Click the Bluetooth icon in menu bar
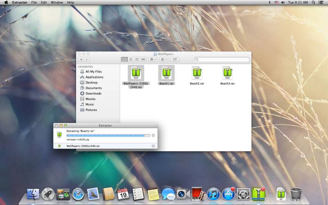The image size is (328, 205). click(270, 2)
